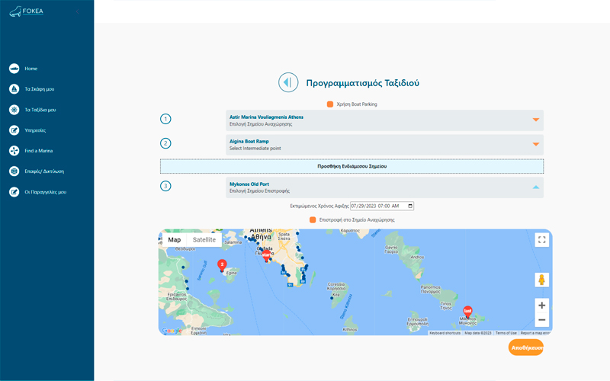
Task: Click the edit icon next to Υπηρεσίες
Action: (x=14, y=130)
